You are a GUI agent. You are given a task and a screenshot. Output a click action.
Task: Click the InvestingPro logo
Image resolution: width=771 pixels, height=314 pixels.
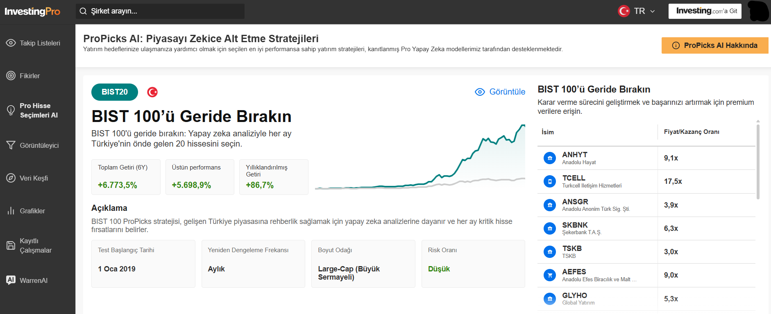coord(32,11)
